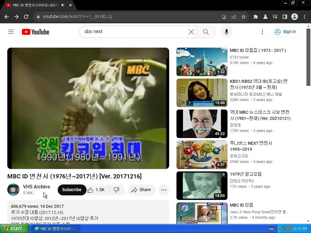The height and width of the screenshot is (233, 311).
Task: Dislike this video
Action: pyautogui.click(x=116, y=190)
